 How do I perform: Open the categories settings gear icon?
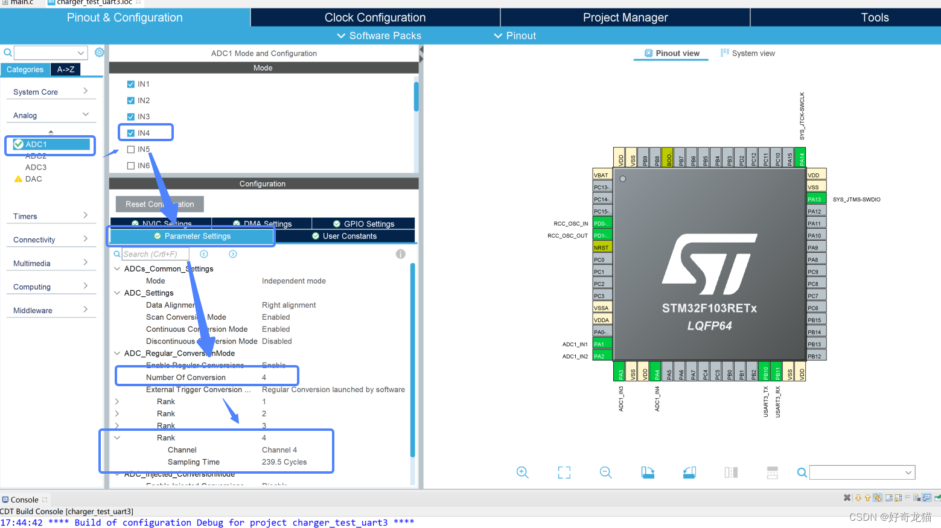100,52
